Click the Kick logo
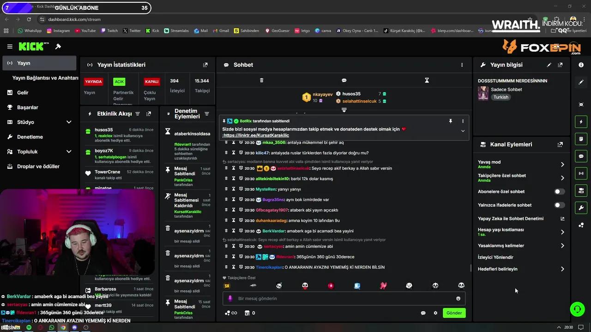 (34, 46)
